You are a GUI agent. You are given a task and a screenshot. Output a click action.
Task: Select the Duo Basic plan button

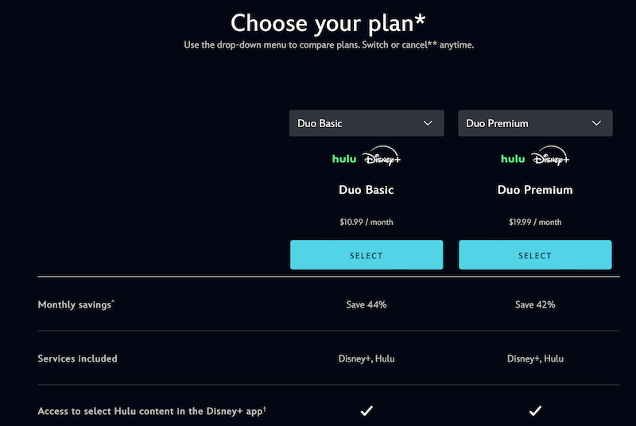(x=366, y=255)
